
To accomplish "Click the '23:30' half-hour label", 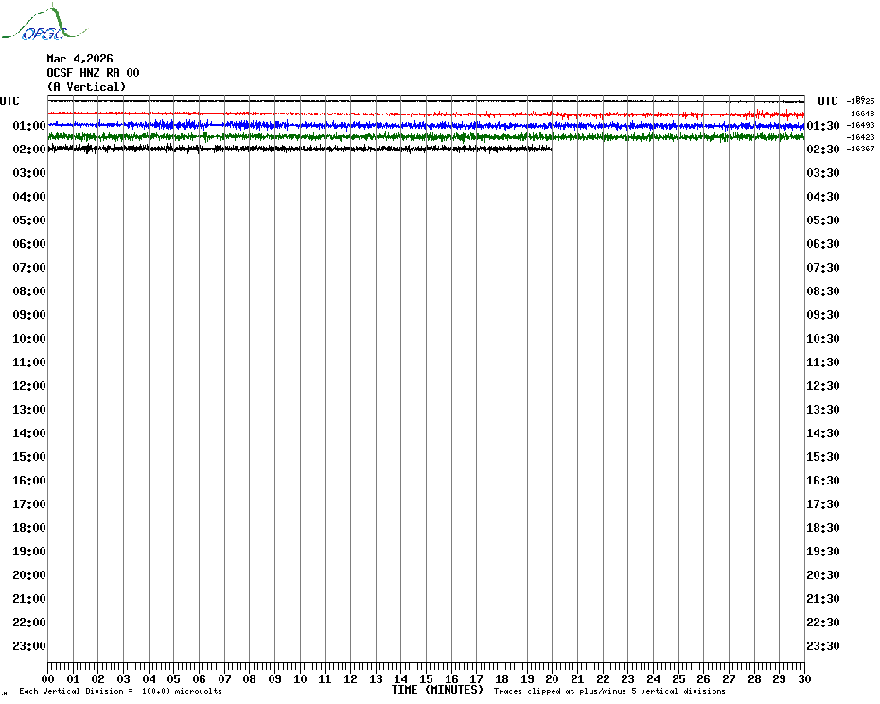I will (823, 645).
